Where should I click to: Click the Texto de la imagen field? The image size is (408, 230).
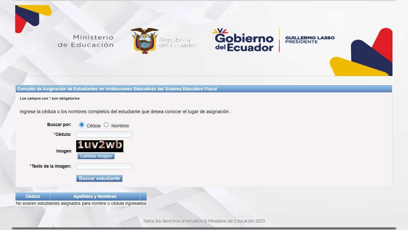(104, 166)
